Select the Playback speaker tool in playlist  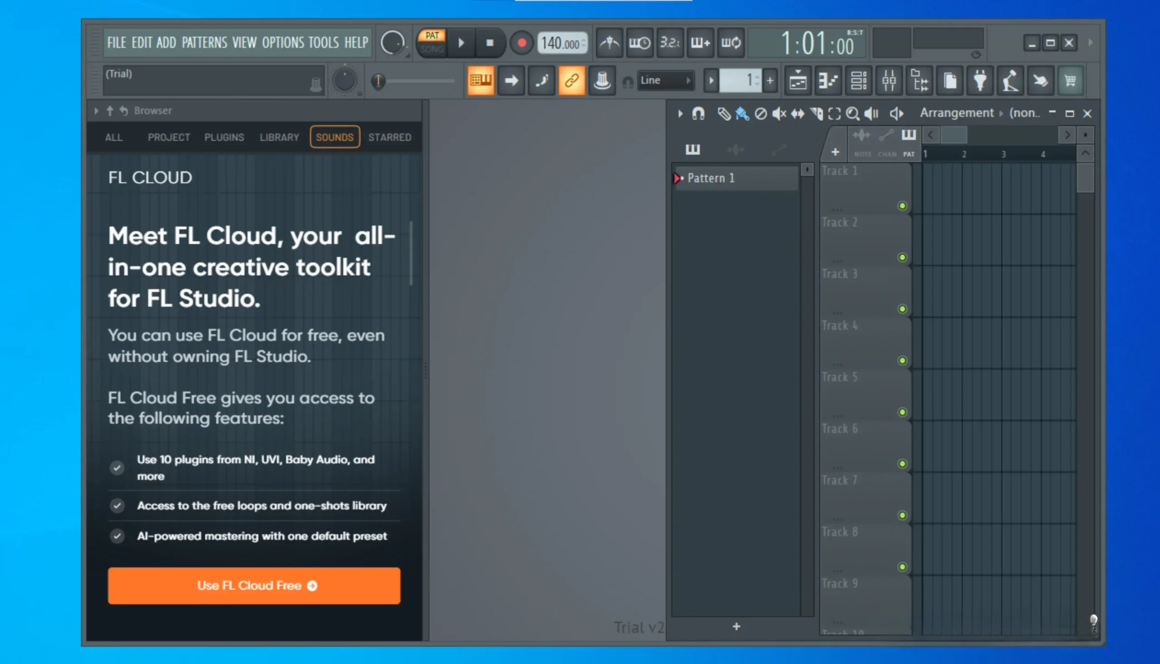pyautogui.click(x=871, y=113)
